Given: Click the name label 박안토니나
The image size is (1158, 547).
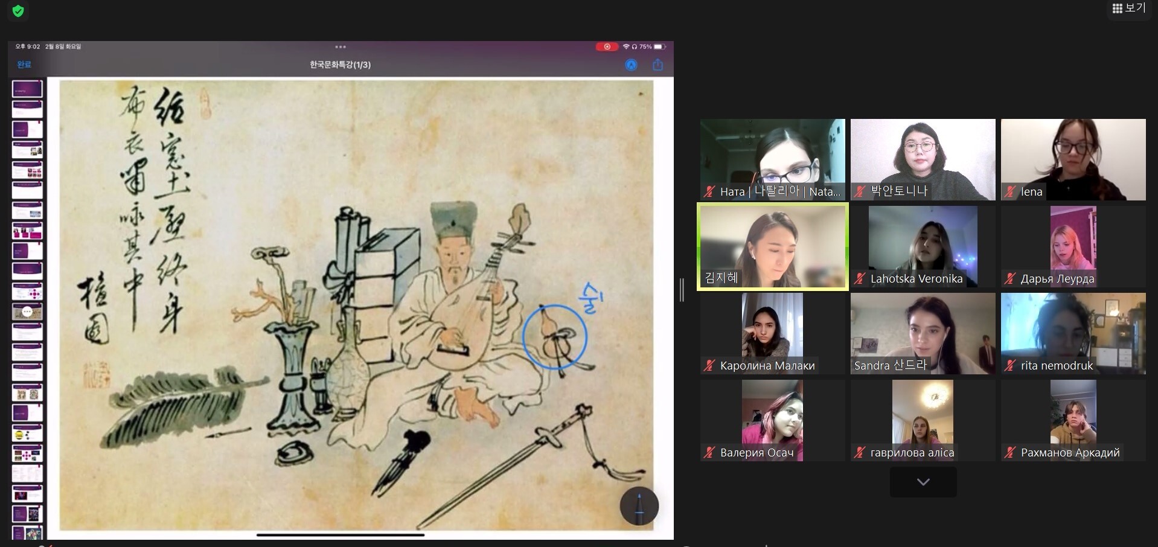Looking at the screenshot, I should pyautogui.click(x=899, y=191).
